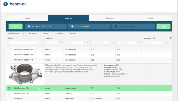Viewport: 178px width, 101px height.
Task: Click the 'EOS Titanium Ti64' row name
Action: click(x=22, y=88)
